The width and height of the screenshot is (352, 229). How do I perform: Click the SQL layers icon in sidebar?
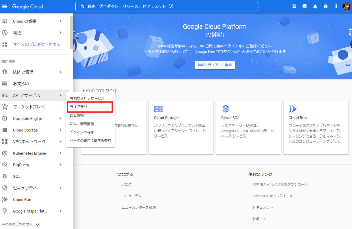click(x=5, y=176)
